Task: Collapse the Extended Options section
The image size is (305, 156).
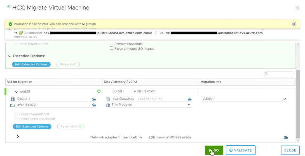Action: pos(10,56)
